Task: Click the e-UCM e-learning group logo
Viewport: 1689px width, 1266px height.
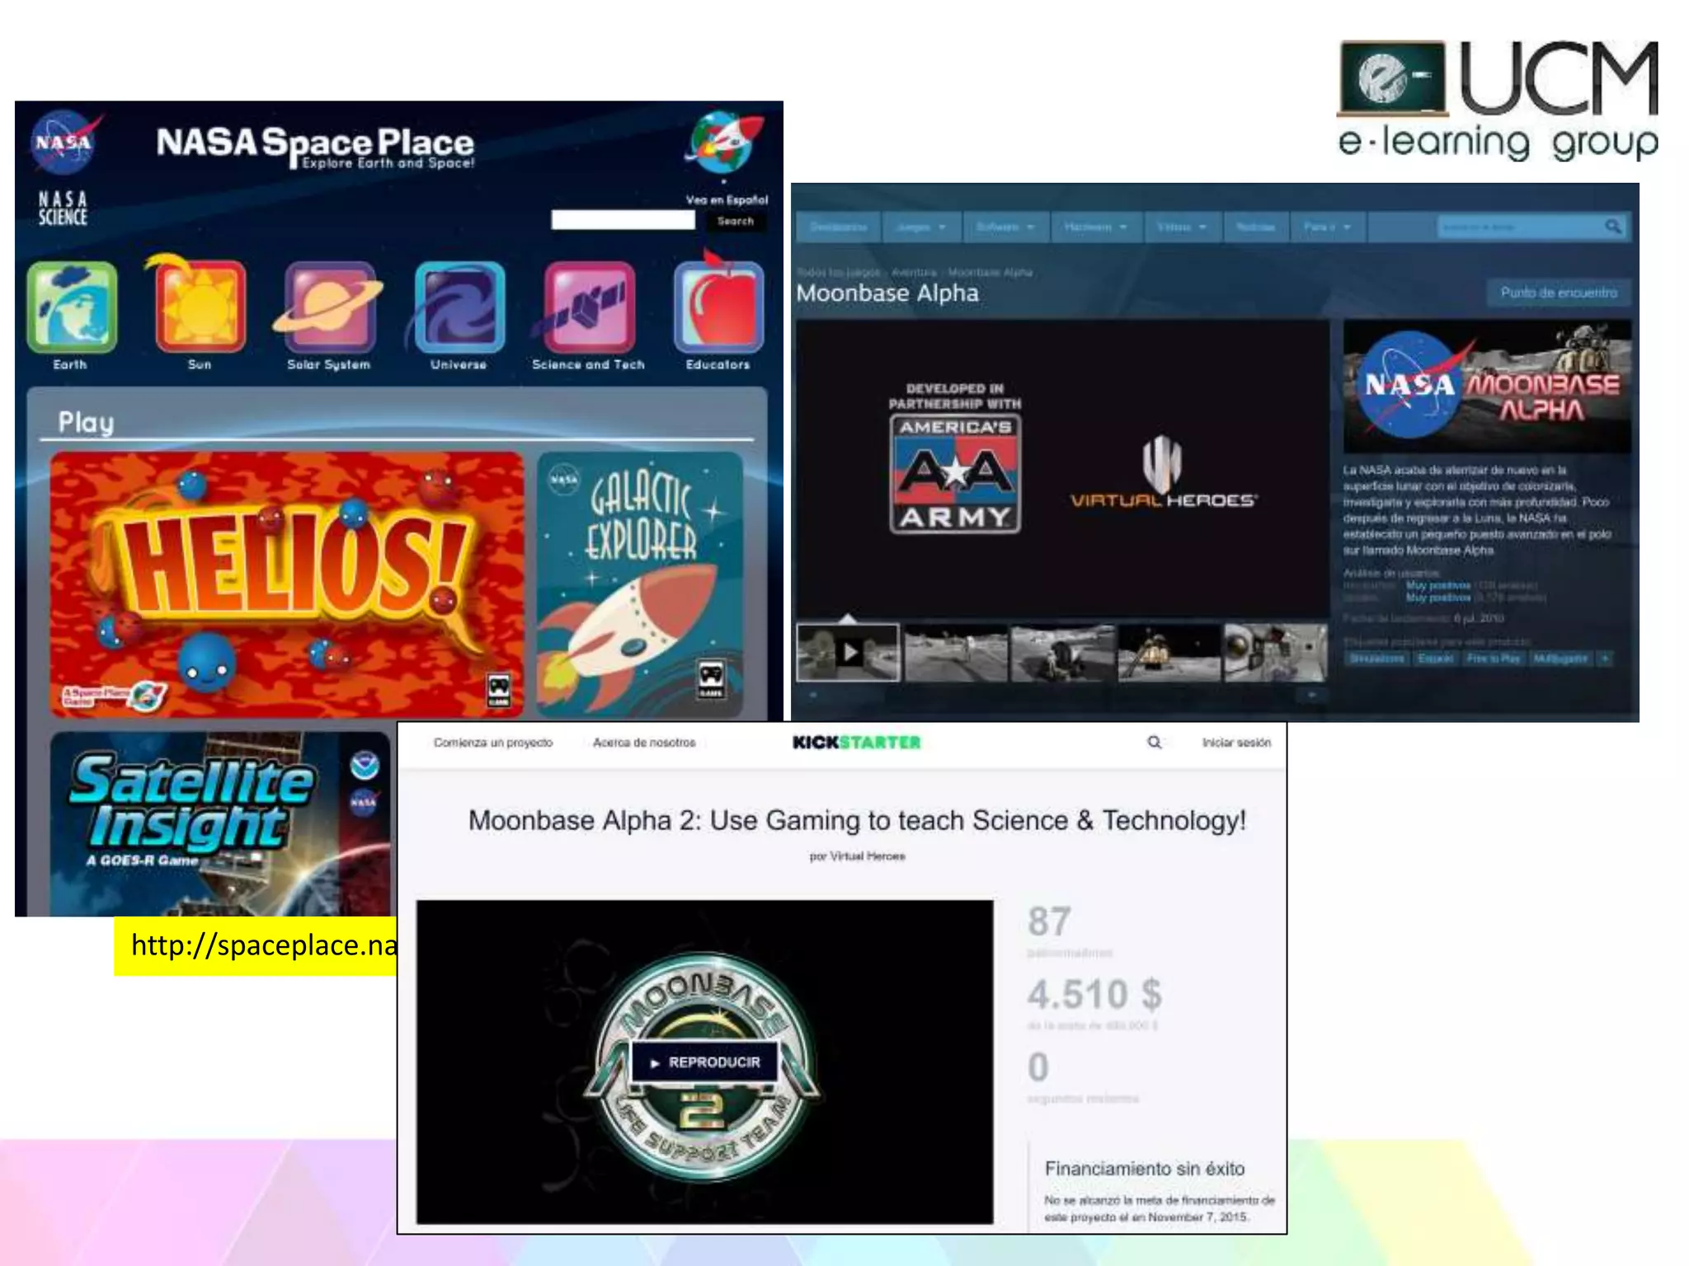Action: click(1498, 99)
